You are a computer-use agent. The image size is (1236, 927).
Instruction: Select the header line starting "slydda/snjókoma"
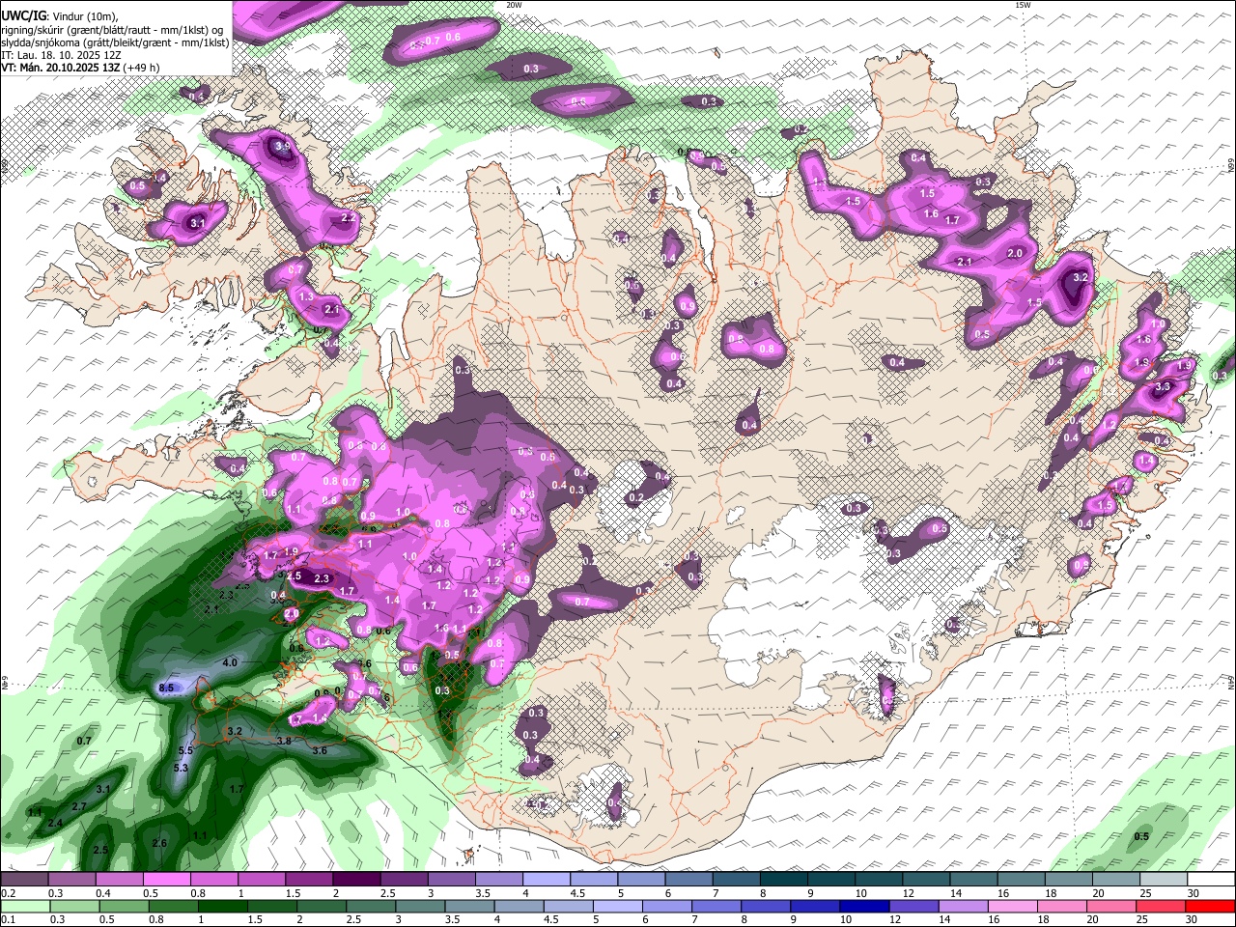[x=115, y=42]
